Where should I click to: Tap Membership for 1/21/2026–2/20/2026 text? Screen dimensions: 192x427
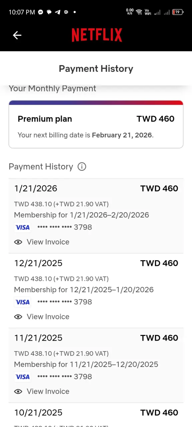click(81, 215)
